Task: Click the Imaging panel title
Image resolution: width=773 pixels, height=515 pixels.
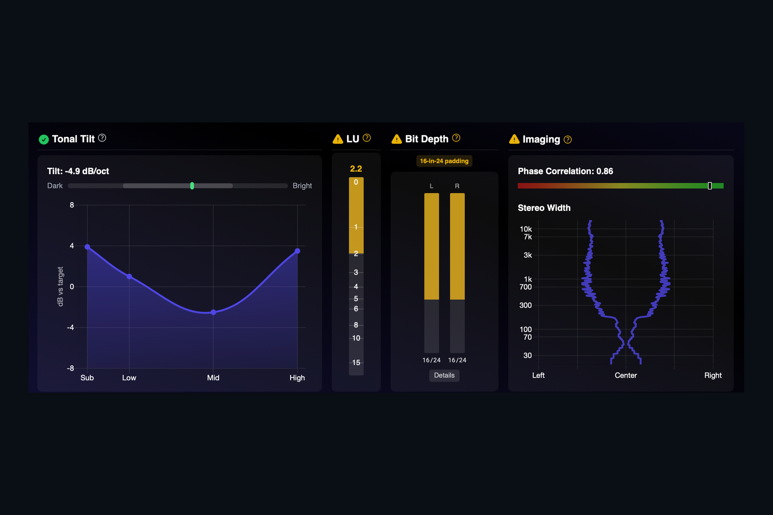Action: click(541, 139)
